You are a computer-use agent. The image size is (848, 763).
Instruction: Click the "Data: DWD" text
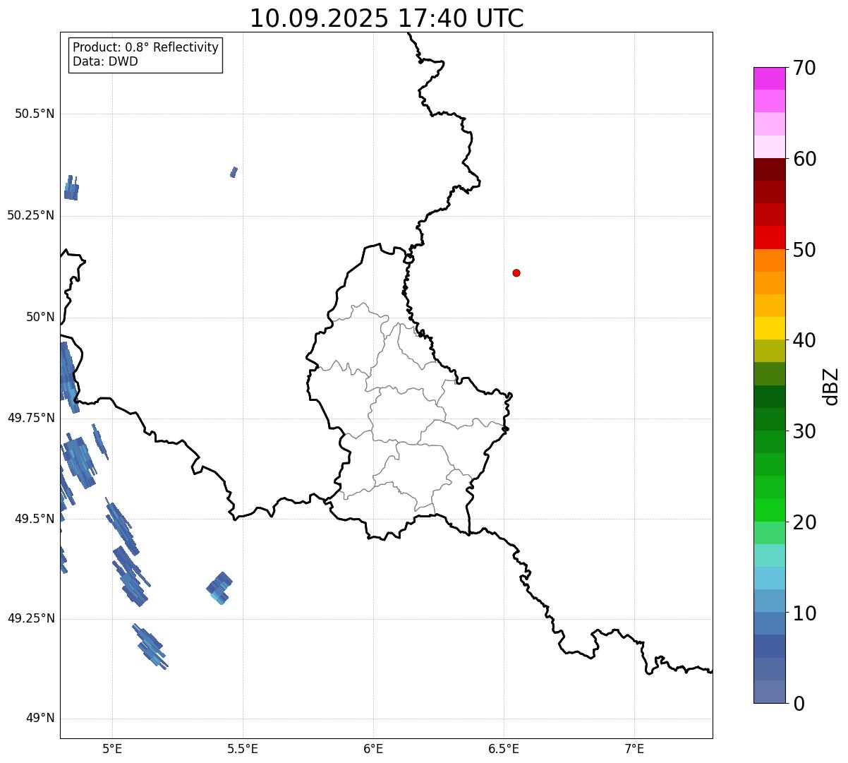pos(105,61)
